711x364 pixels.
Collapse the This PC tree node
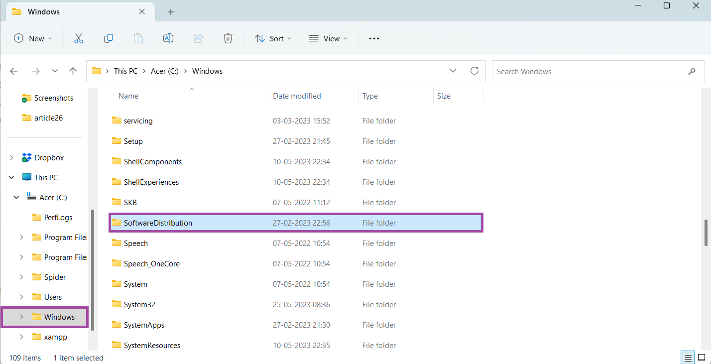11,178
